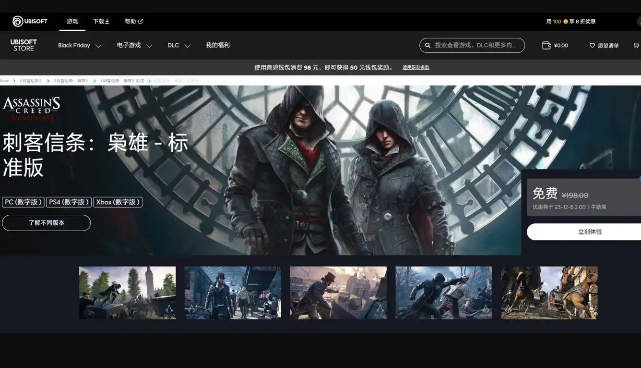Click the 刺客信条：枭雄 - 标准版 title
This screenshot has height=368, width=641.
coord(95,155)
